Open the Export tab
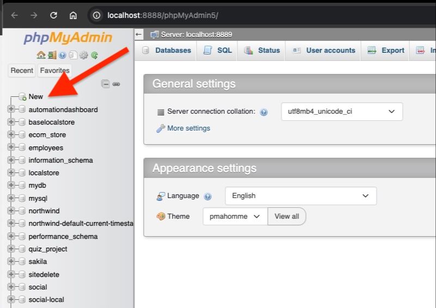436x308 pixels. point(385,50)
